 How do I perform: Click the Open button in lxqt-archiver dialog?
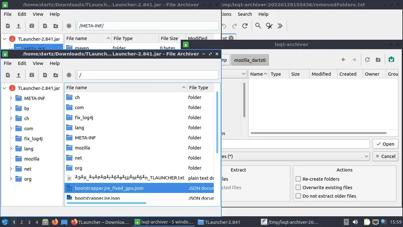pos(385,144)
